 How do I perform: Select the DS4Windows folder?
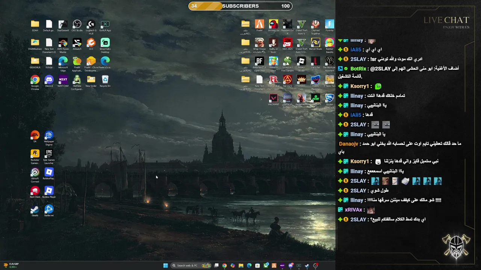pos(35,44)
